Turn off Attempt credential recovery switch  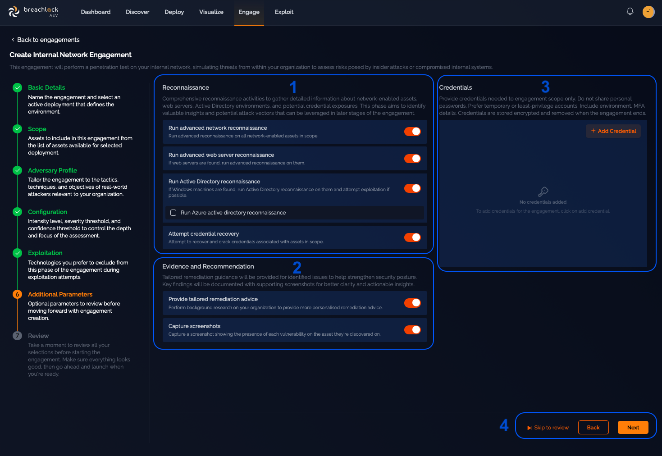coord(412,237)
